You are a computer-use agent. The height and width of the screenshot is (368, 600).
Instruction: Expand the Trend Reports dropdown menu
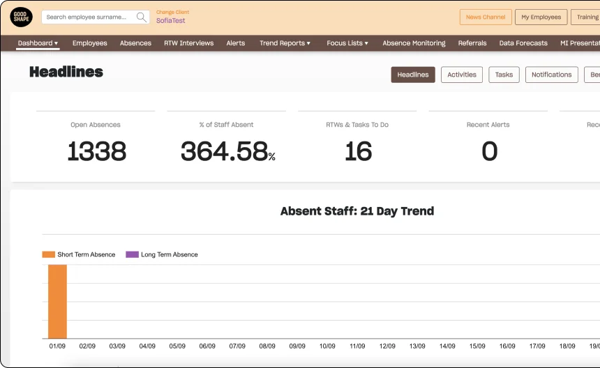(x=285, y=43)
